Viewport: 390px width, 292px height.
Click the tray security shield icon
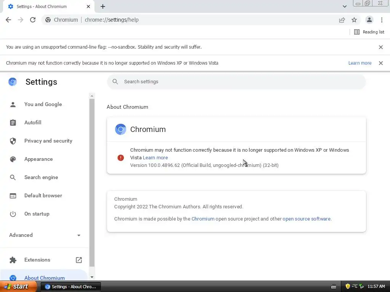pyautogui.click(x=347, y=286)
